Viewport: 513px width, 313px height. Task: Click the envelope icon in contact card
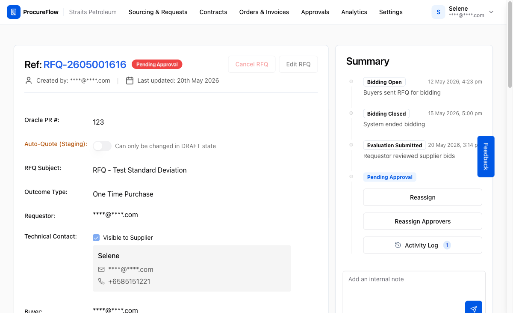click(x=101, y=269)
